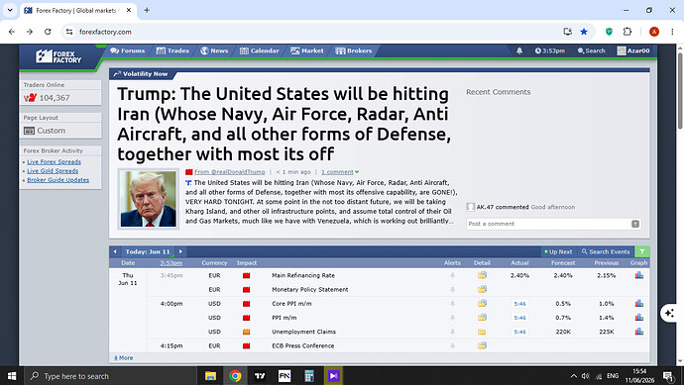The height and width of the screenshot is (385, 684).
Task: Open the Chrome extensions puzzle icon
Action: [627, 32]
